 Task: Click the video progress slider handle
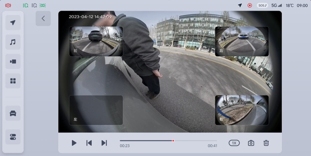coord(173,140)
